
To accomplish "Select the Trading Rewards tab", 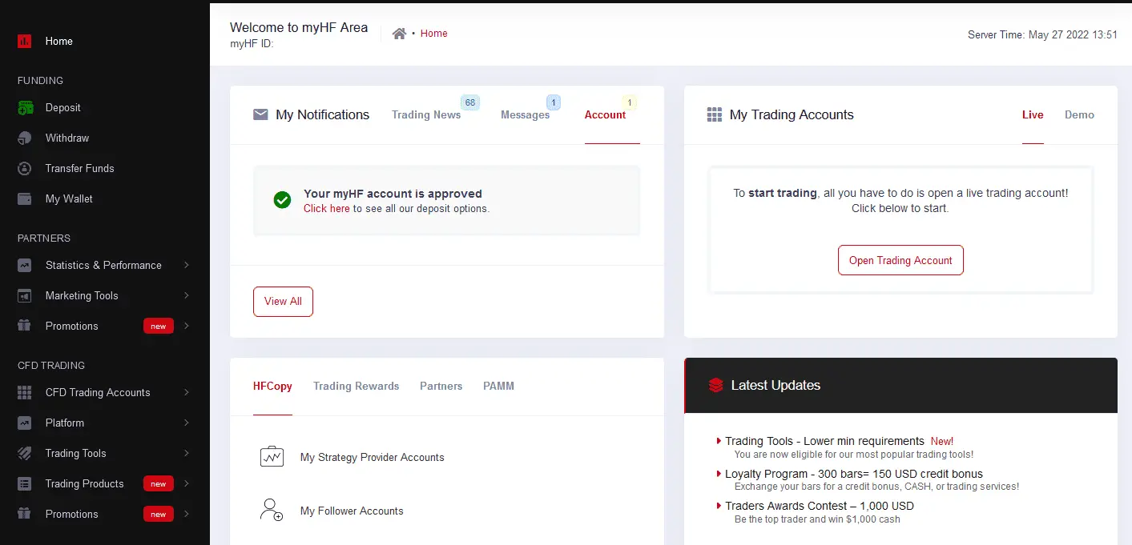I will pos(356,387).
